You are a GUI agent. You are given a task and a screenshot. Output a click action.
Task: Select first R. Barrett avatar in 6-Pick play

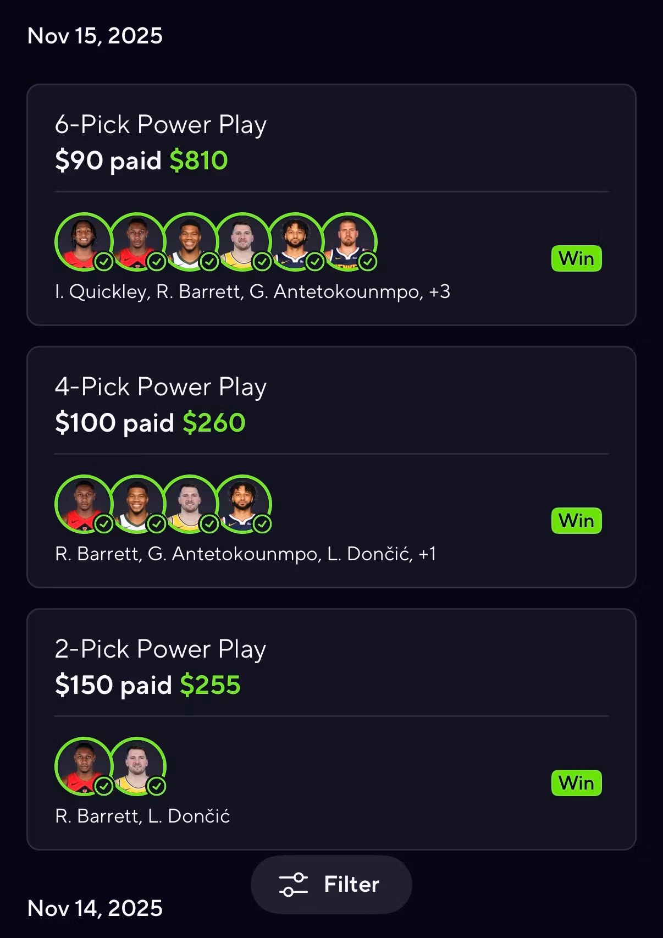[136, 242]
